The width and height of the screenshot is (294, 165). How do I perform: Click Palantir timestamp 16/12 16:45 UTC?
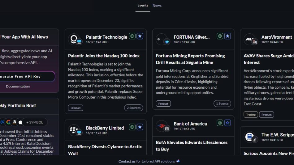(x=97, y=42)
